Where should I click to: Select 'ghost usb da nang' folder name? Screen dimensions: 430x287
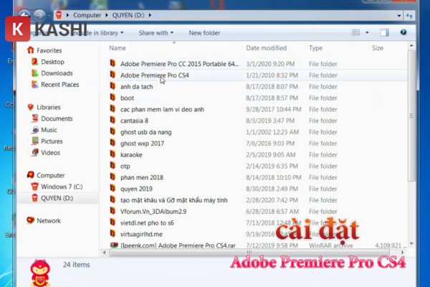(146, 132)
